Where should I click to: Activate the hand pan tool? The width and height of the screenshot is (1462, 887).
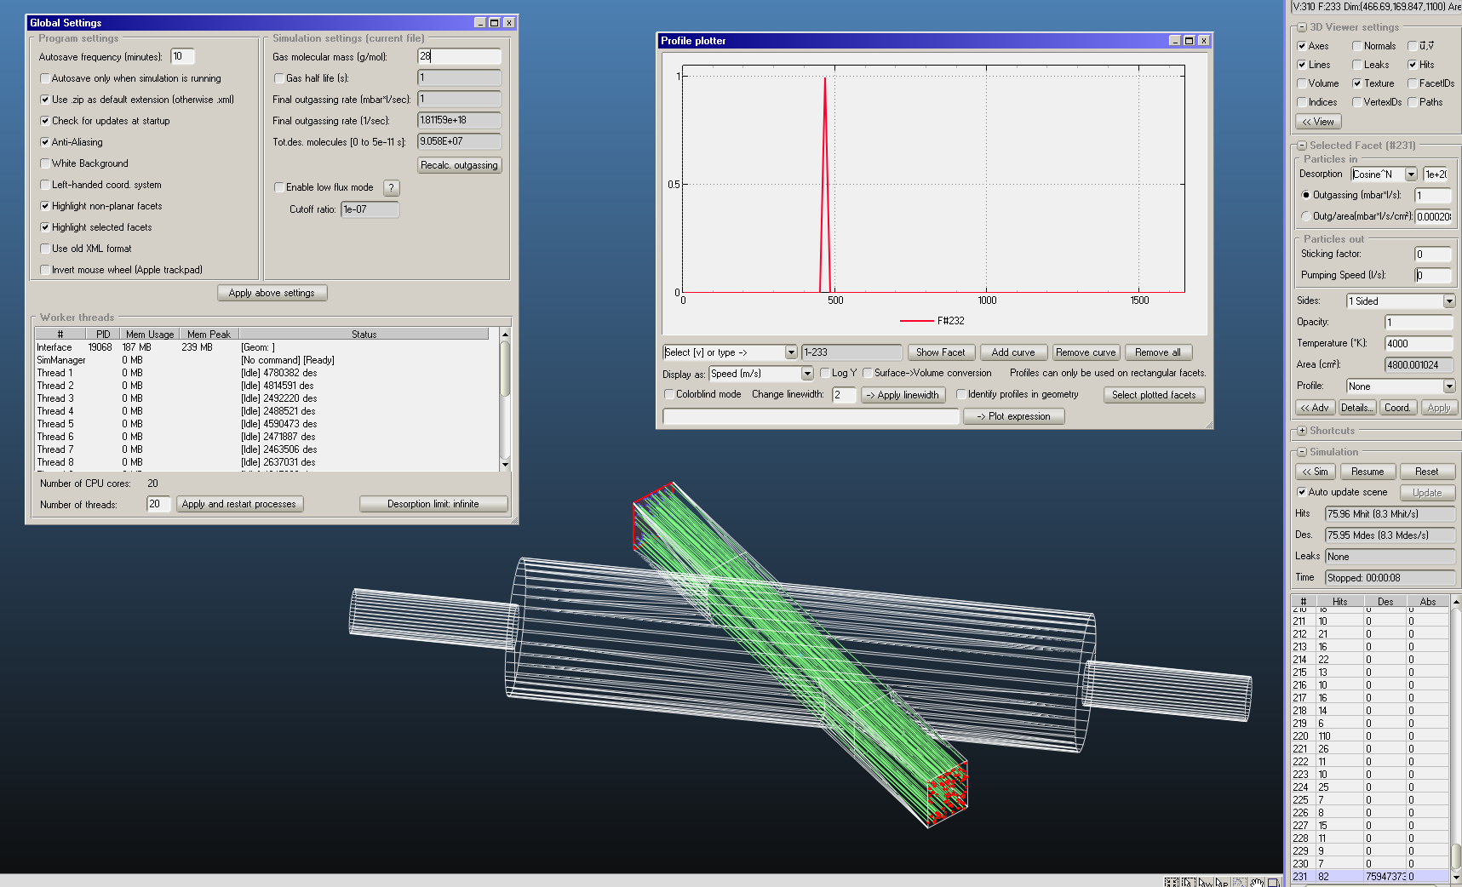click(x=1257, y=883)
